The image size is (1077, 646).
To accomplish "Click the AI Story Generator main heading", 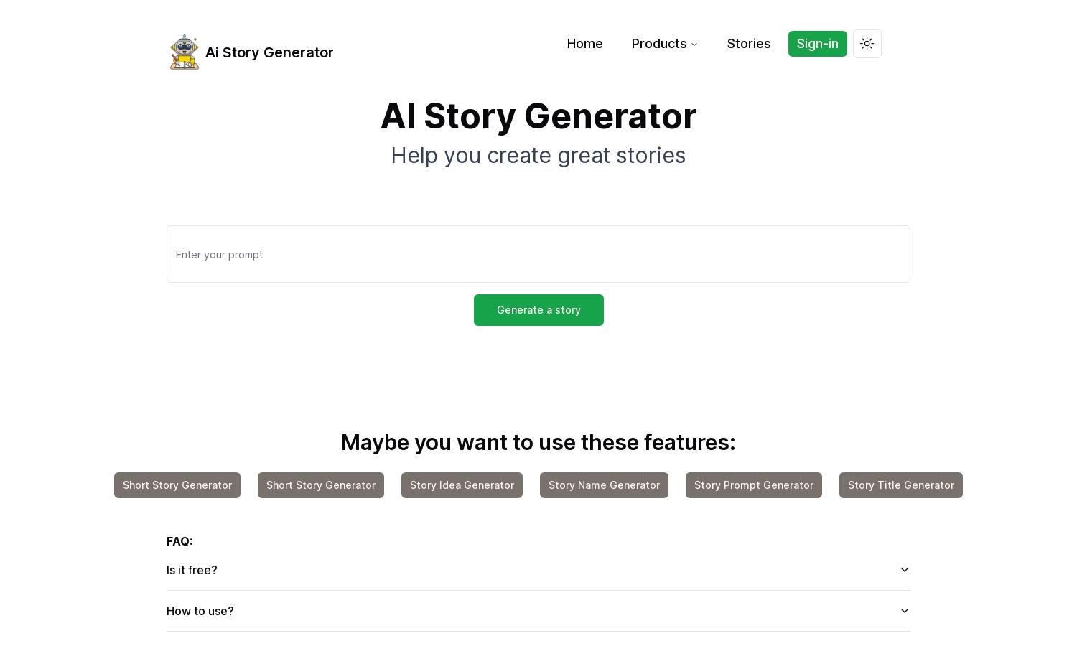I will [x=538, y=116].
